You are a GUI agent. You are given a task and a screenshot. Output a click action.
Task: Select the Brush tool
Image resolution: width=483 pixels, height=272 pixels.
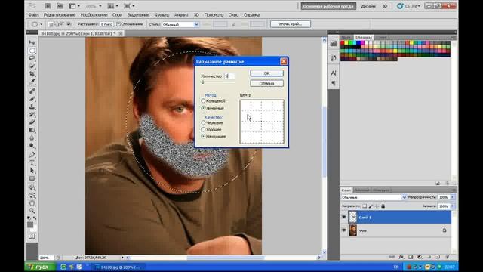[x=32, y=99]
